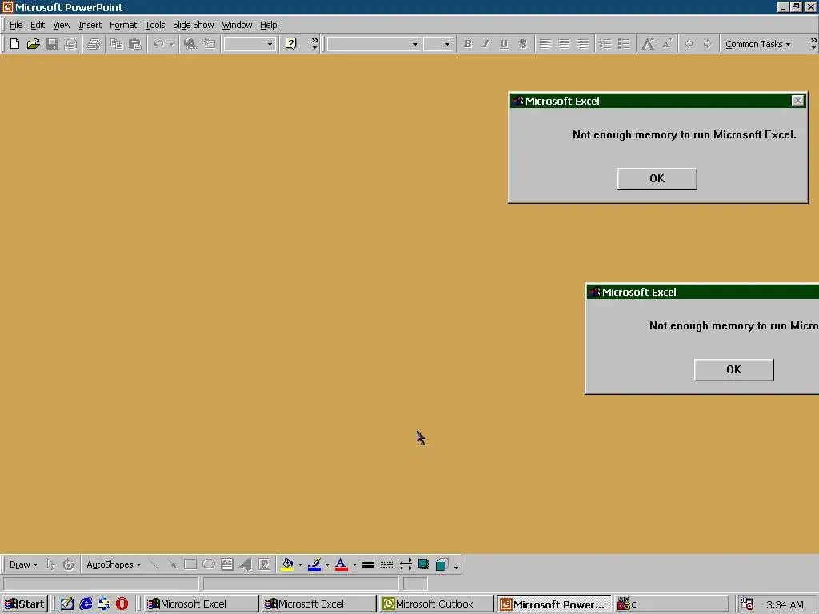Click the Shadow style icon on Drawing toolbar
This screenshot has width=819, height=614.
tap(424, 564)
